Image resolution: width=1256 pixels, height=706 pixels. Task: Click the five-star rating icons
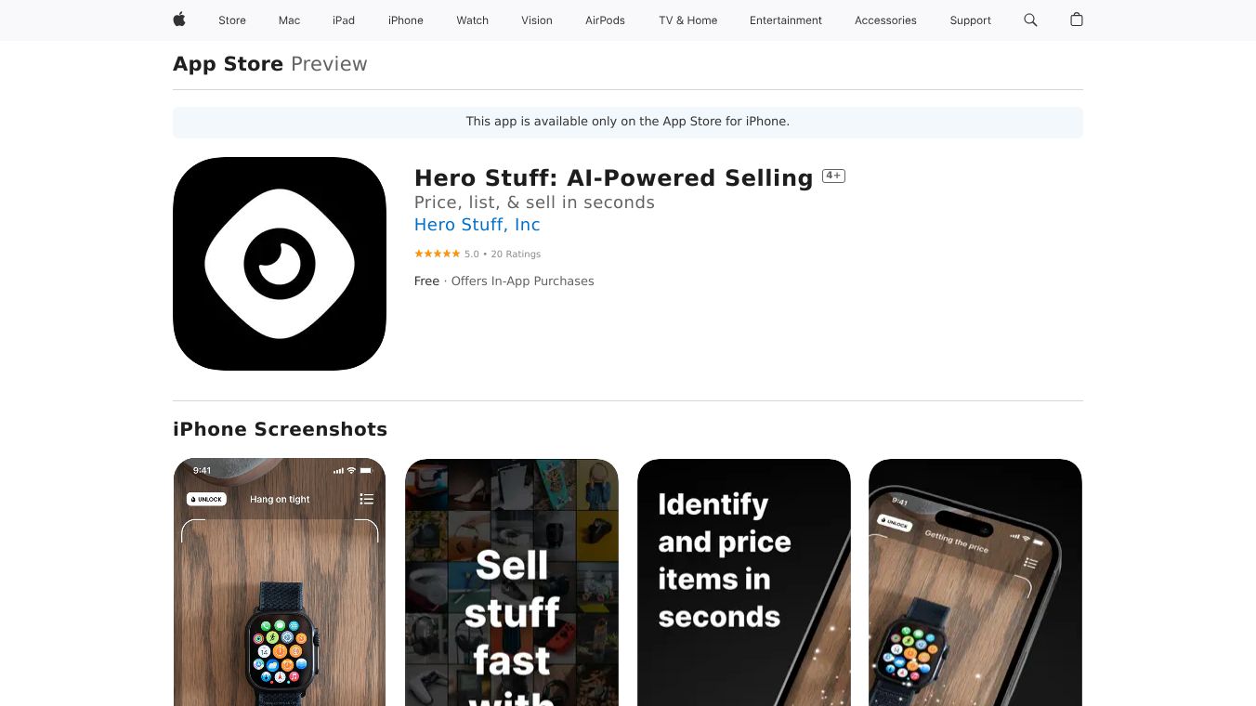pos(437,254)
